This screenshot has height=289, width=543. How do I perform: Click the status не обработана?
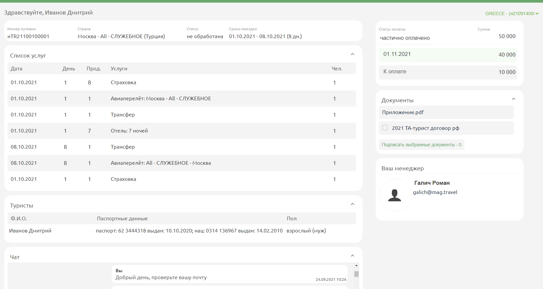click(205, 36)
